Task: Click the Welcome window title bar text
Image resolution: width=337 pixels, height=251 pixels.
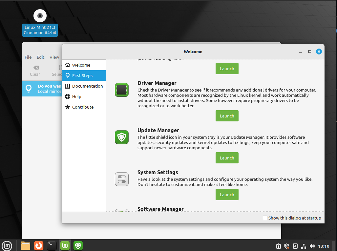Action: 193,52
